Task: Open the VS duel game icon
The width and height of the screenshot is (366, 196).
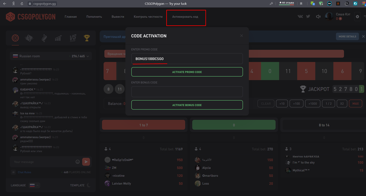Action: (x=73, y=38)
